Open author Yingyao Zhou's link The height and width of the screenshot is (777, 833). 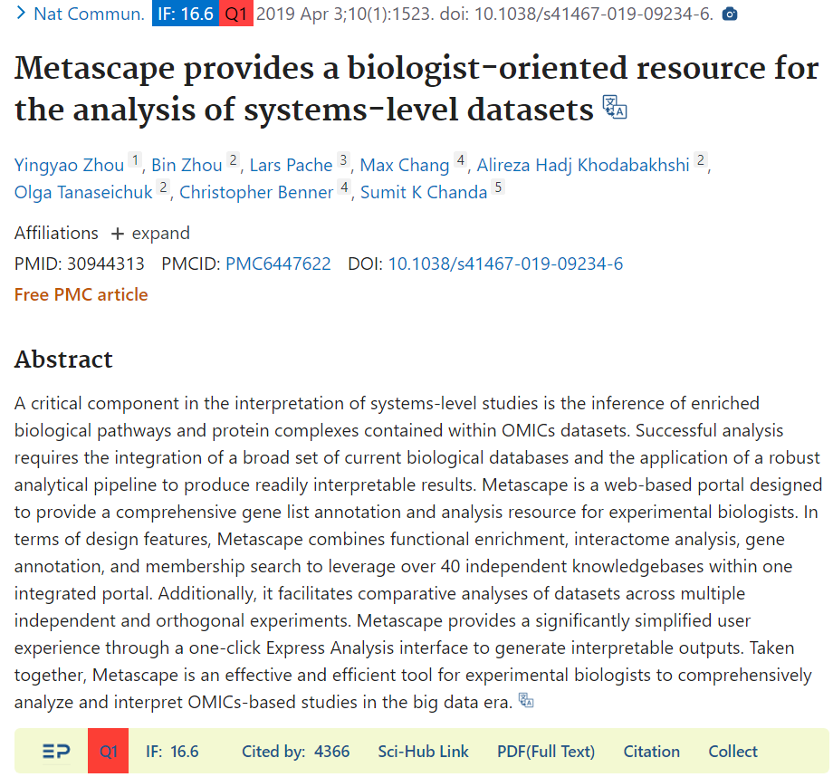69,166
